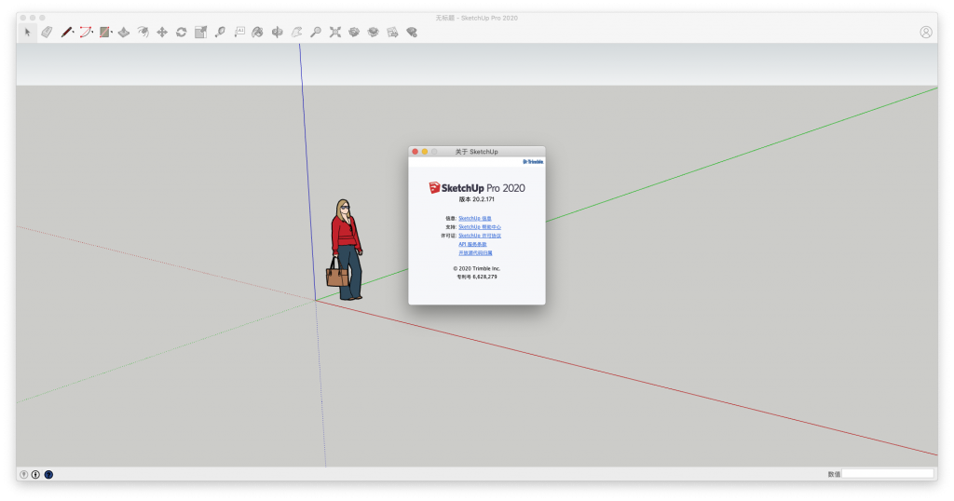Screen dimensions: 954x501
Task: Click the Send to LayOut icon
Action: (392, 33)
